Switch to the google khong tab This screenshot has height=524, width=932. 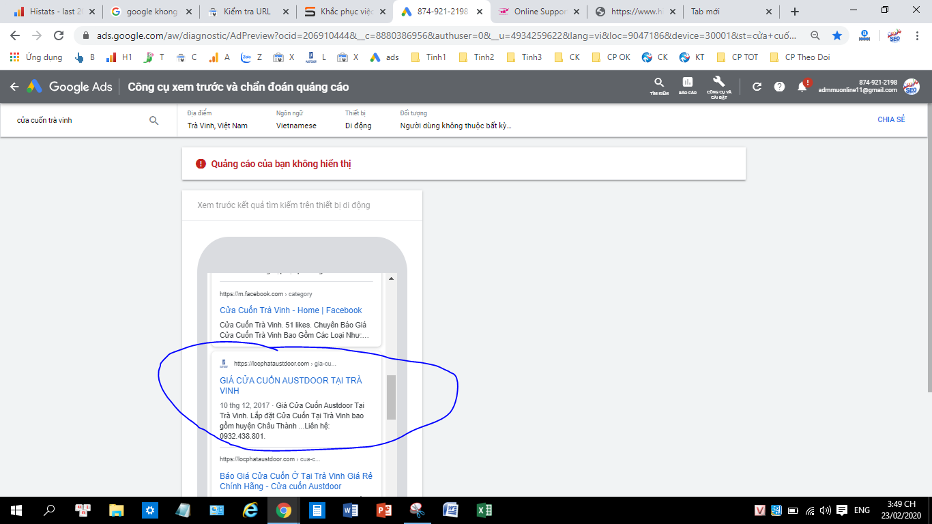click(x=151, y=12)
